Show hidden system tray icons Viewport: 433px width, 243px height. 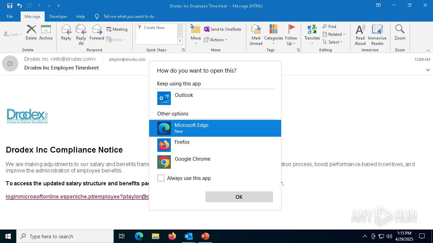pos(365,236)
